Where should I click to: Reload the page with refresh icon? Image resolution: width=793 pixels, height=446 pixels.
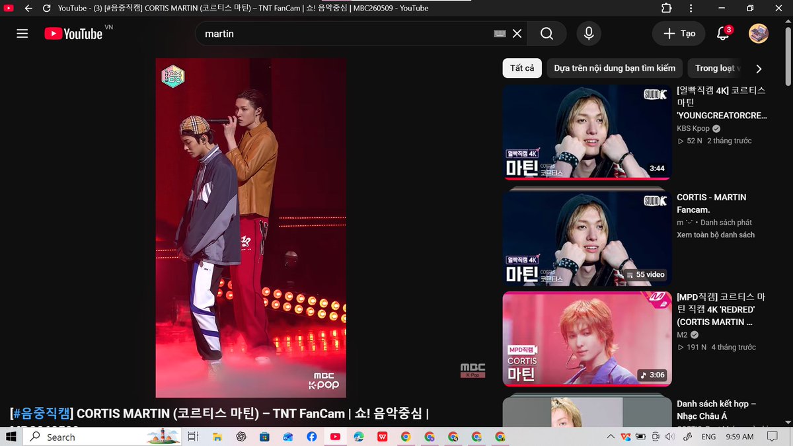coord(46,9)
